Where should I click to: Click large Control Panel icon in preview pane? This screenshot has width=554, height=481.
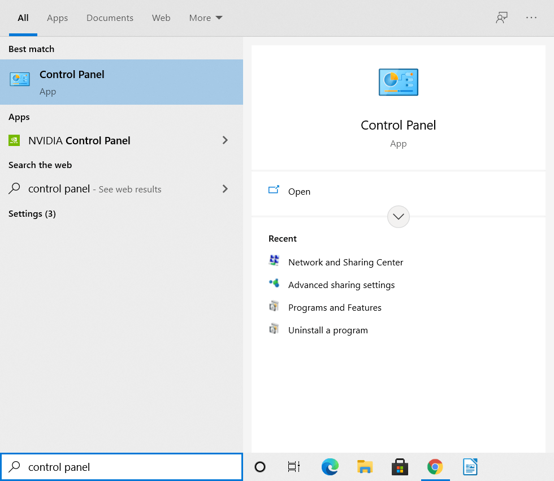click(x=398, y=82)
